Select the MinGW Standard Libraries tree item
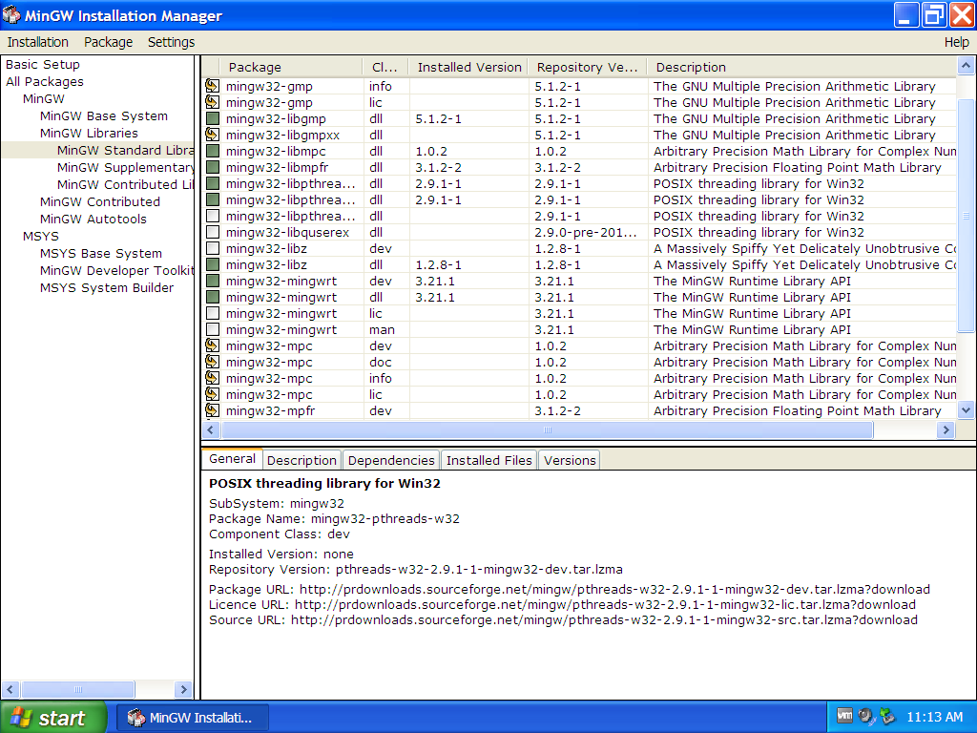Screen dimensions: 977x733 [x=125, y=150]
